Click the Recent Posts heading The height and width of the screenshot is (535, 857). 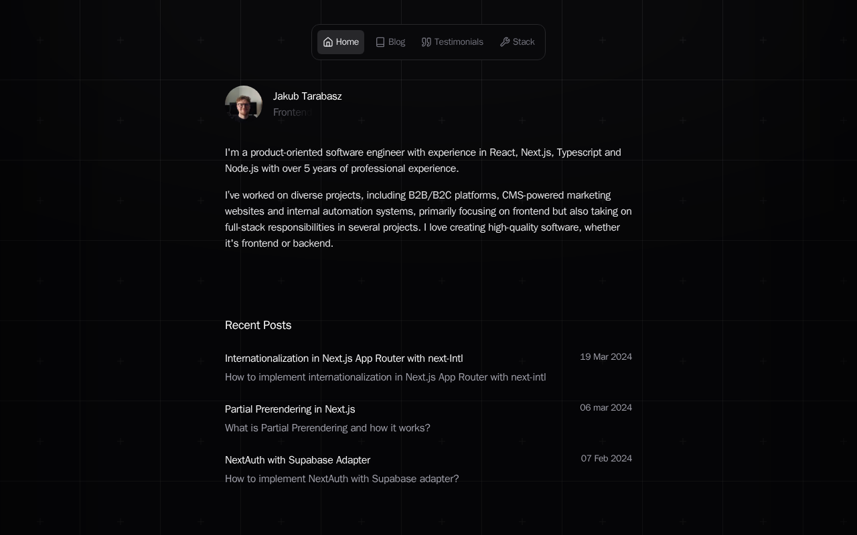[x=258, y=325]
